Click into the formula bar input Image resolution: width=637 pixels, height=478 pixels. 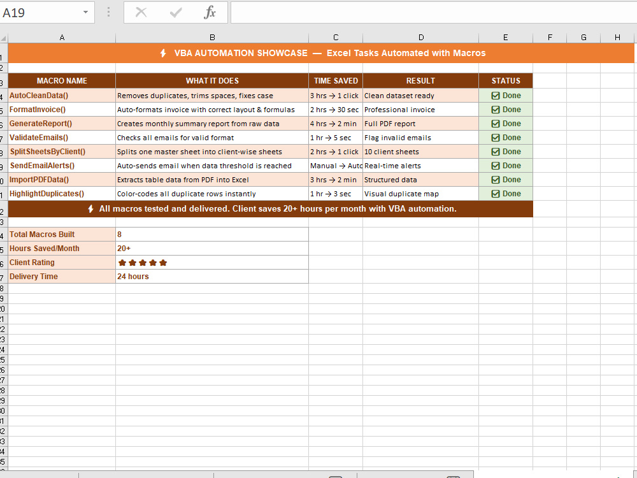tap(433, 13)
